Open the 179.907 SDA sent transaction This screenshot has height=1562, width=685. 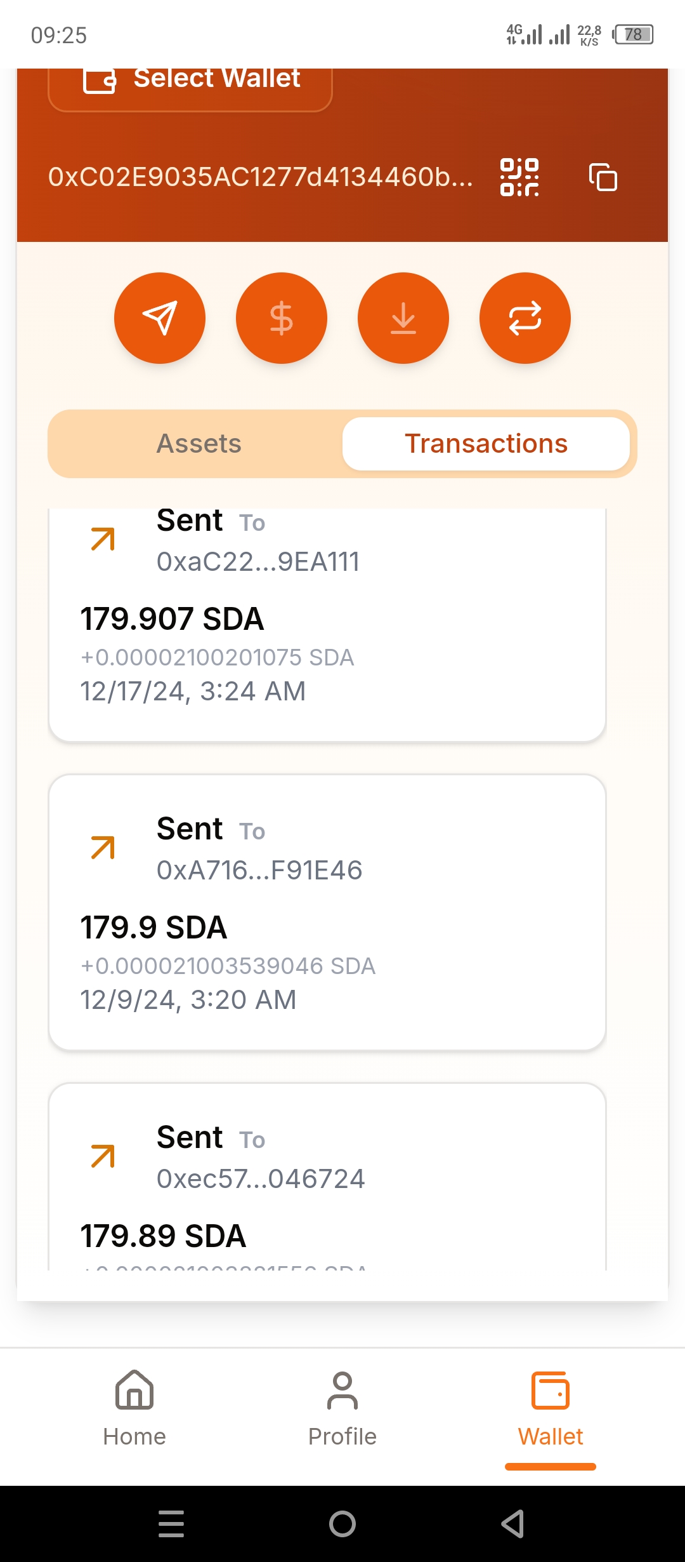tap(327, 635)
